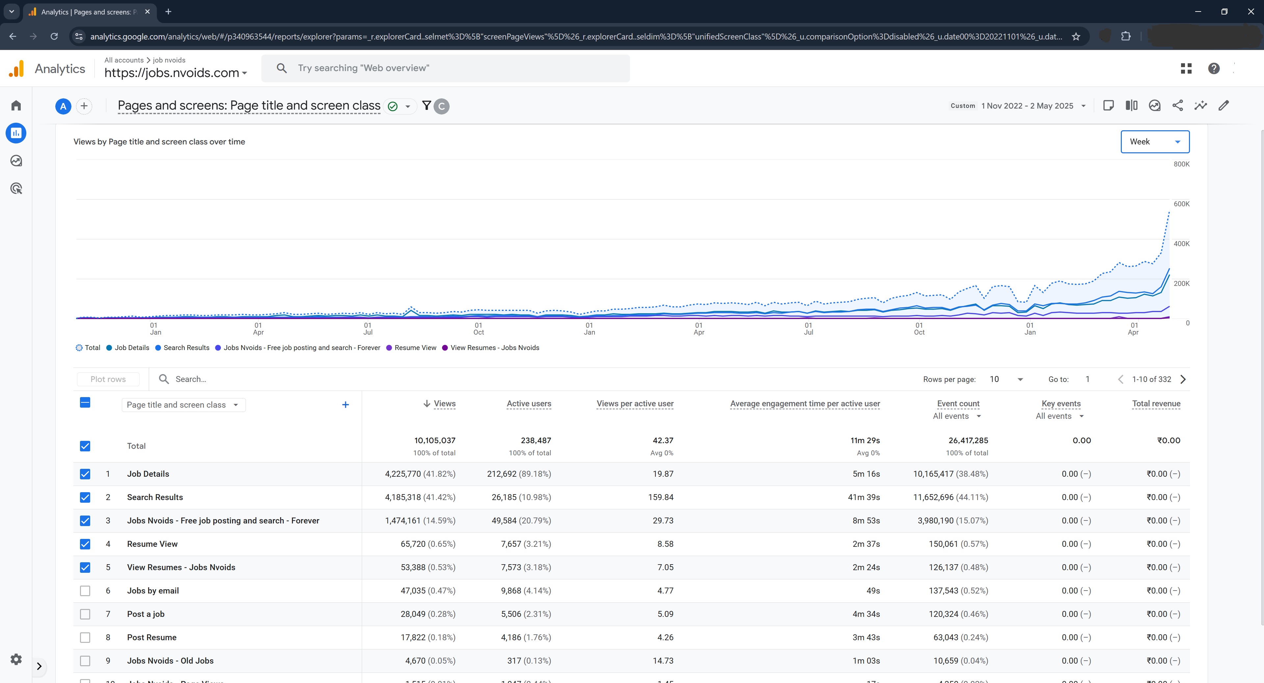
Task: Add a secondary dimension plus icon
Action: point(345,405)
